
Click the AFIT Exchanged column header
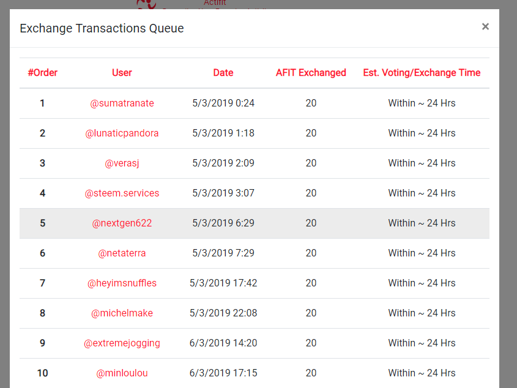[311, 73]
